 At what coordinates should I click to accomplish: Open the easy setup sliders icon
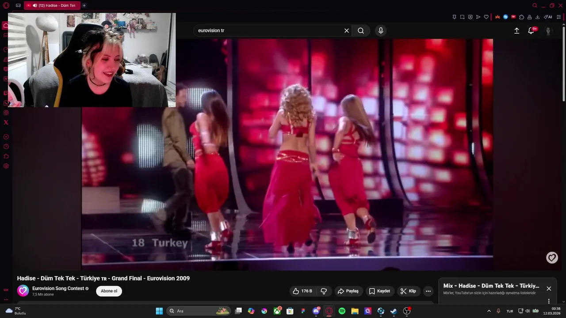click(558, 17)
